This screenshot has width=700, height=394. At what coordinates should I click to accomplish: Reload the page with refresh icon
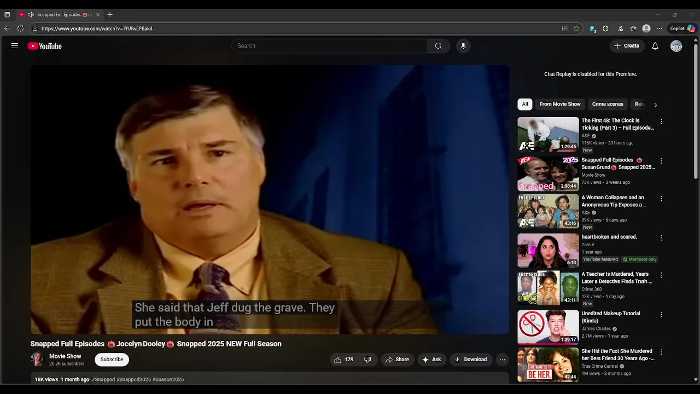click(20, 28)
